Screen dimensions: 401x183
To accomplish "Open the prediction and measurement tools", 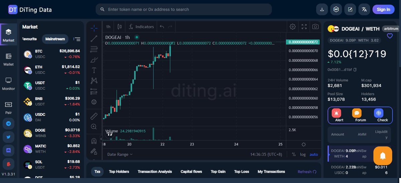I will (94, 91).
